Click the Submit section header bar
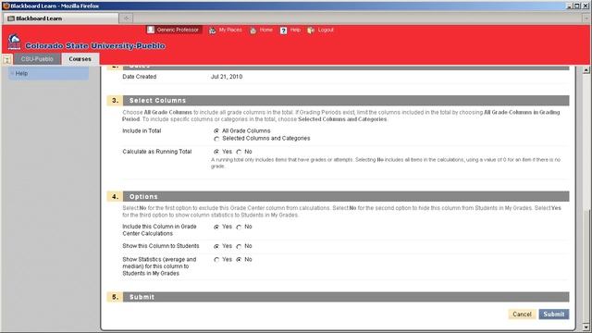Screen dimensions: 592x333 point(338,297)
